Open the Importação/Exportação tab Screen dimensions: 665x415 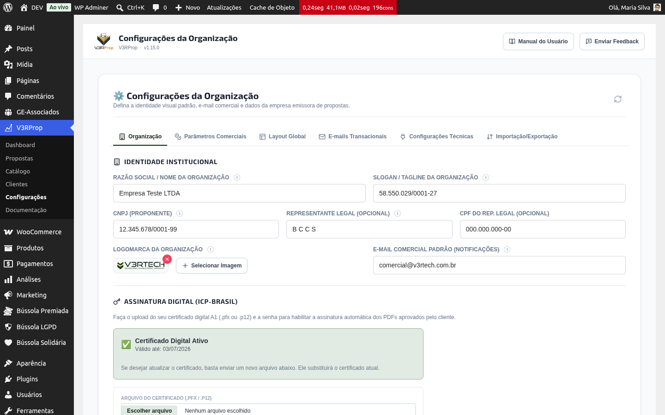tap(522, 136)
